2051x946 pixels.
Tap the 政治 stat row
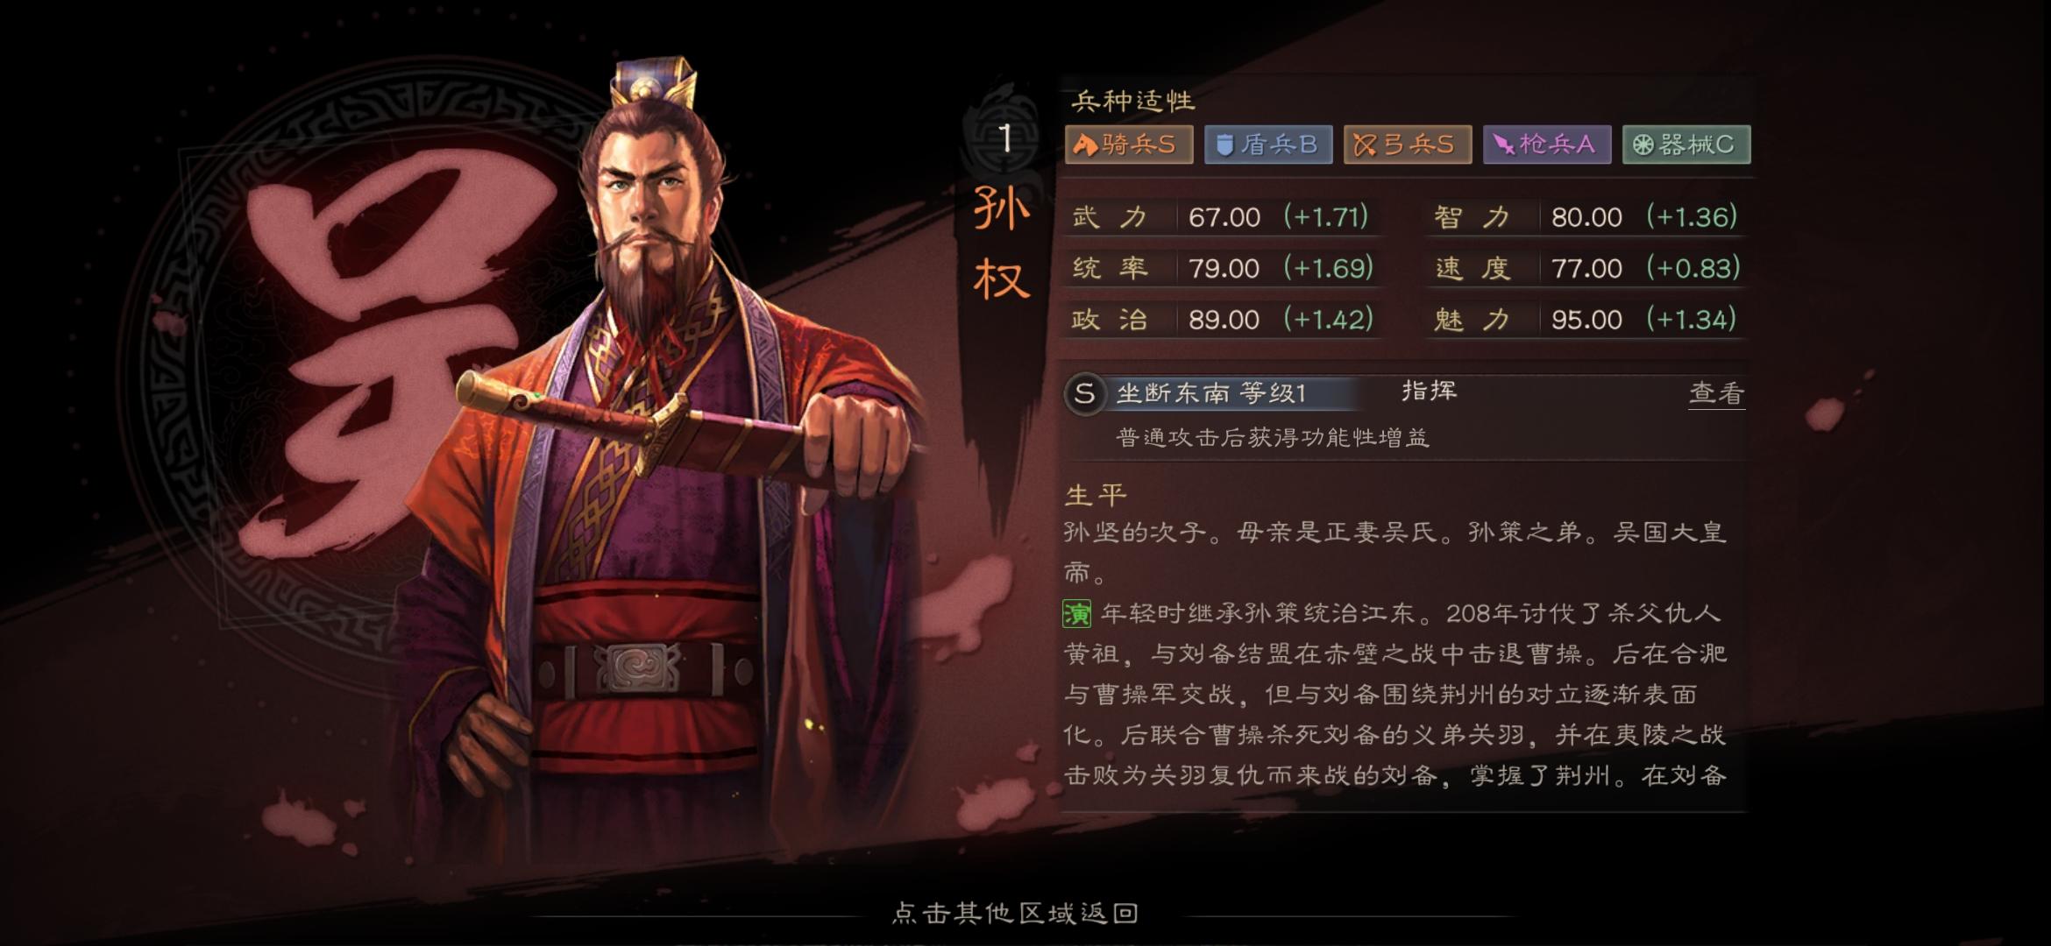point(1224,319)
